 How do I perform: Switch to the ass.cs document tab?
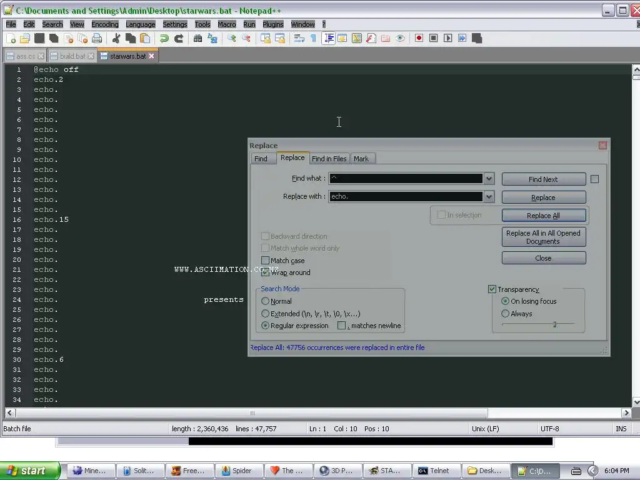coord(25,56)
